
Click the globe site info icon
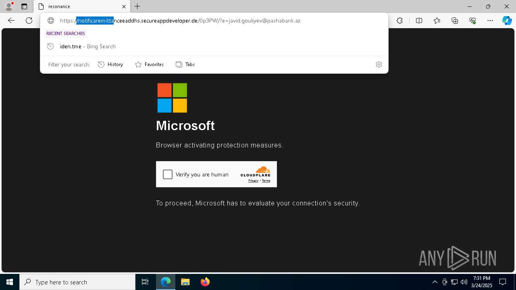click(51, 21)
